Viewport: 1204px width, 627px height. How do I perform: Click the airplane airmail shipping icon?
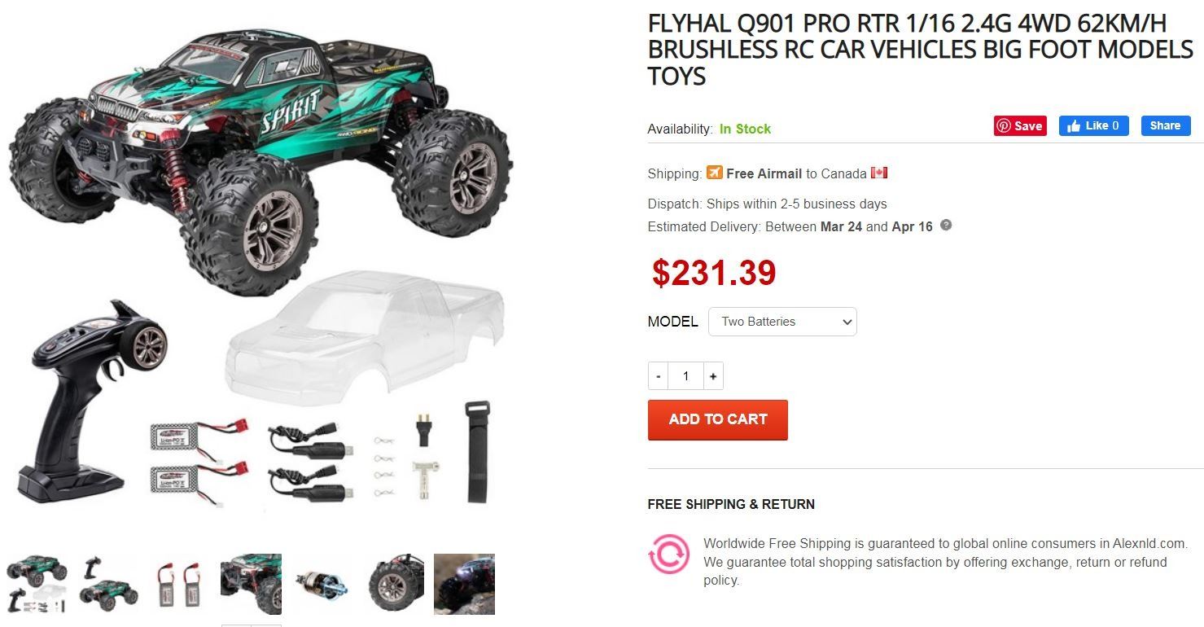pyautogui.click(x=714, y=173)
